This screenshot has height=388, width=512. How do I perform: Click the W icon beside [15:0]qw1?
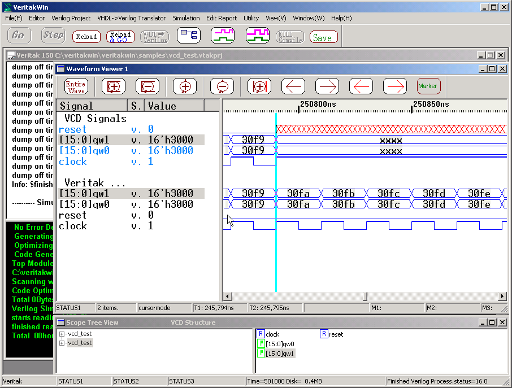pyautogui.click(x=261, y=353)
